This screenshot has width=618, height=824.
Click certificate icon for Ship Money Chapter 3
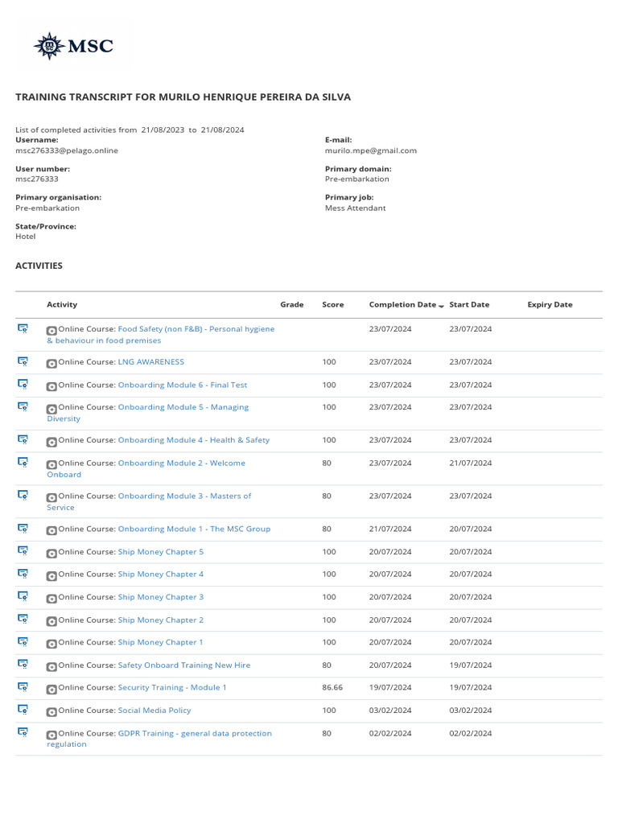click(23, 596)
